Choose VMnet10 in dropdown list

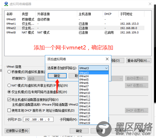coord(93,93)
